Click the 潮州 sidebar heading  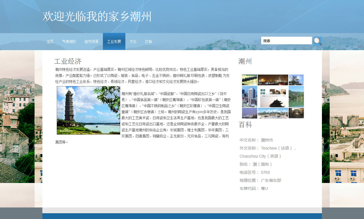pos(245,61)
